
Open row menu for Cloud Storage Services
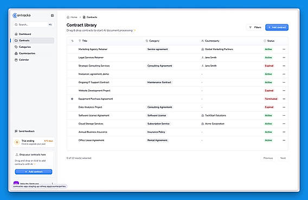click(x=284, y=123)
